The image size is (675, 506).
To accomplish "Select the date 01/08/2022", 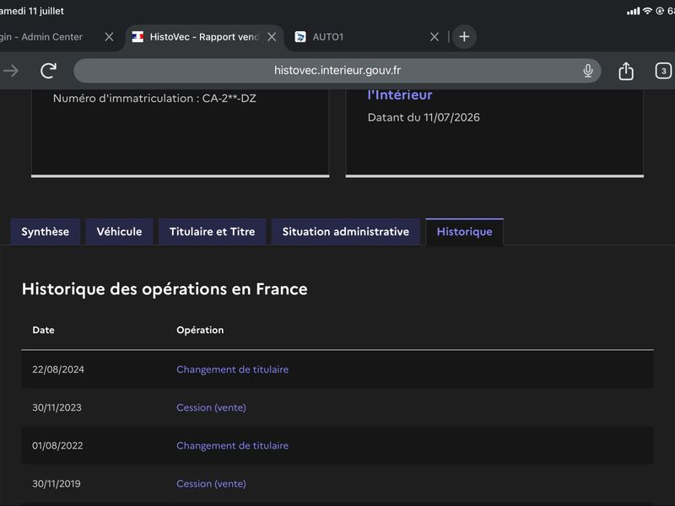I will pyautogui.click(x=57, y=446).
